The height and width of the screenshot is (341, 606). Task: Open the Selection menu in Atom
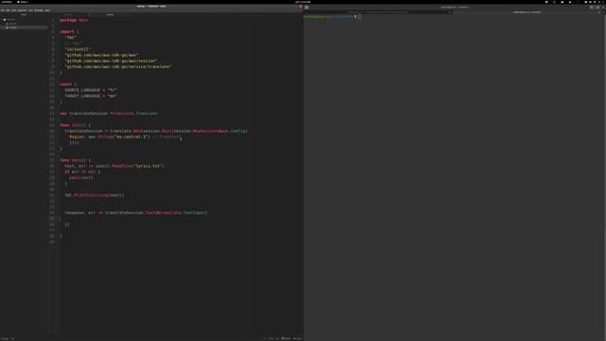pos(23,10)
